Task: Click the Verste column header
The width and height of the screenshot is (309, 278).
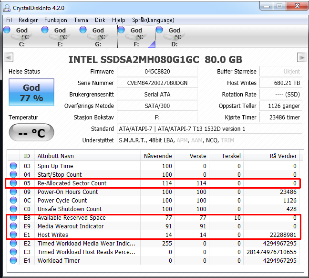Action: [x=192, y=156]
